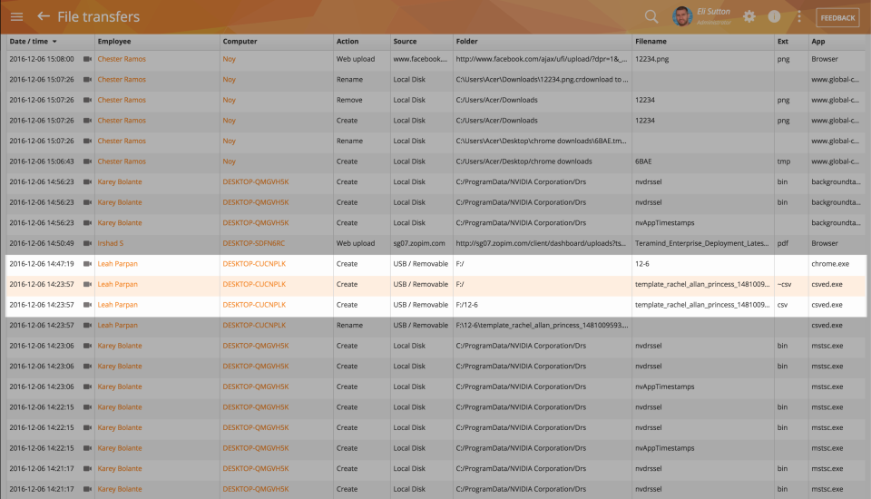Open Eli Sutton's profile avatar

(x=682, y=16)
